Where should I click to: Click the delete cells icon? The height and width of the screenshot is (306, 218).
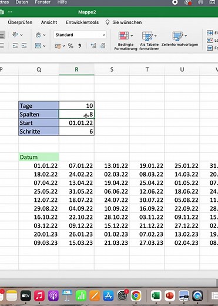[210, 41]
